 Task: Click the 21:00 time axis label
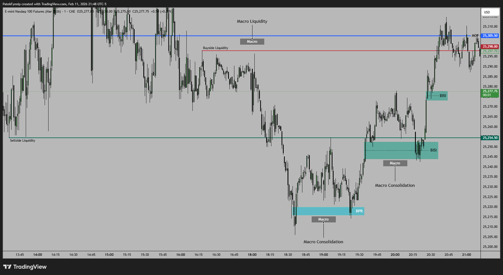click(x=466, y=254)
